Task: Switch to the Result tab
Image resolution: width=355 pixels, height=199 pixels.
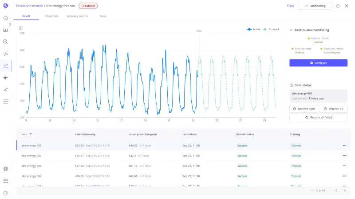Action: 26,16
